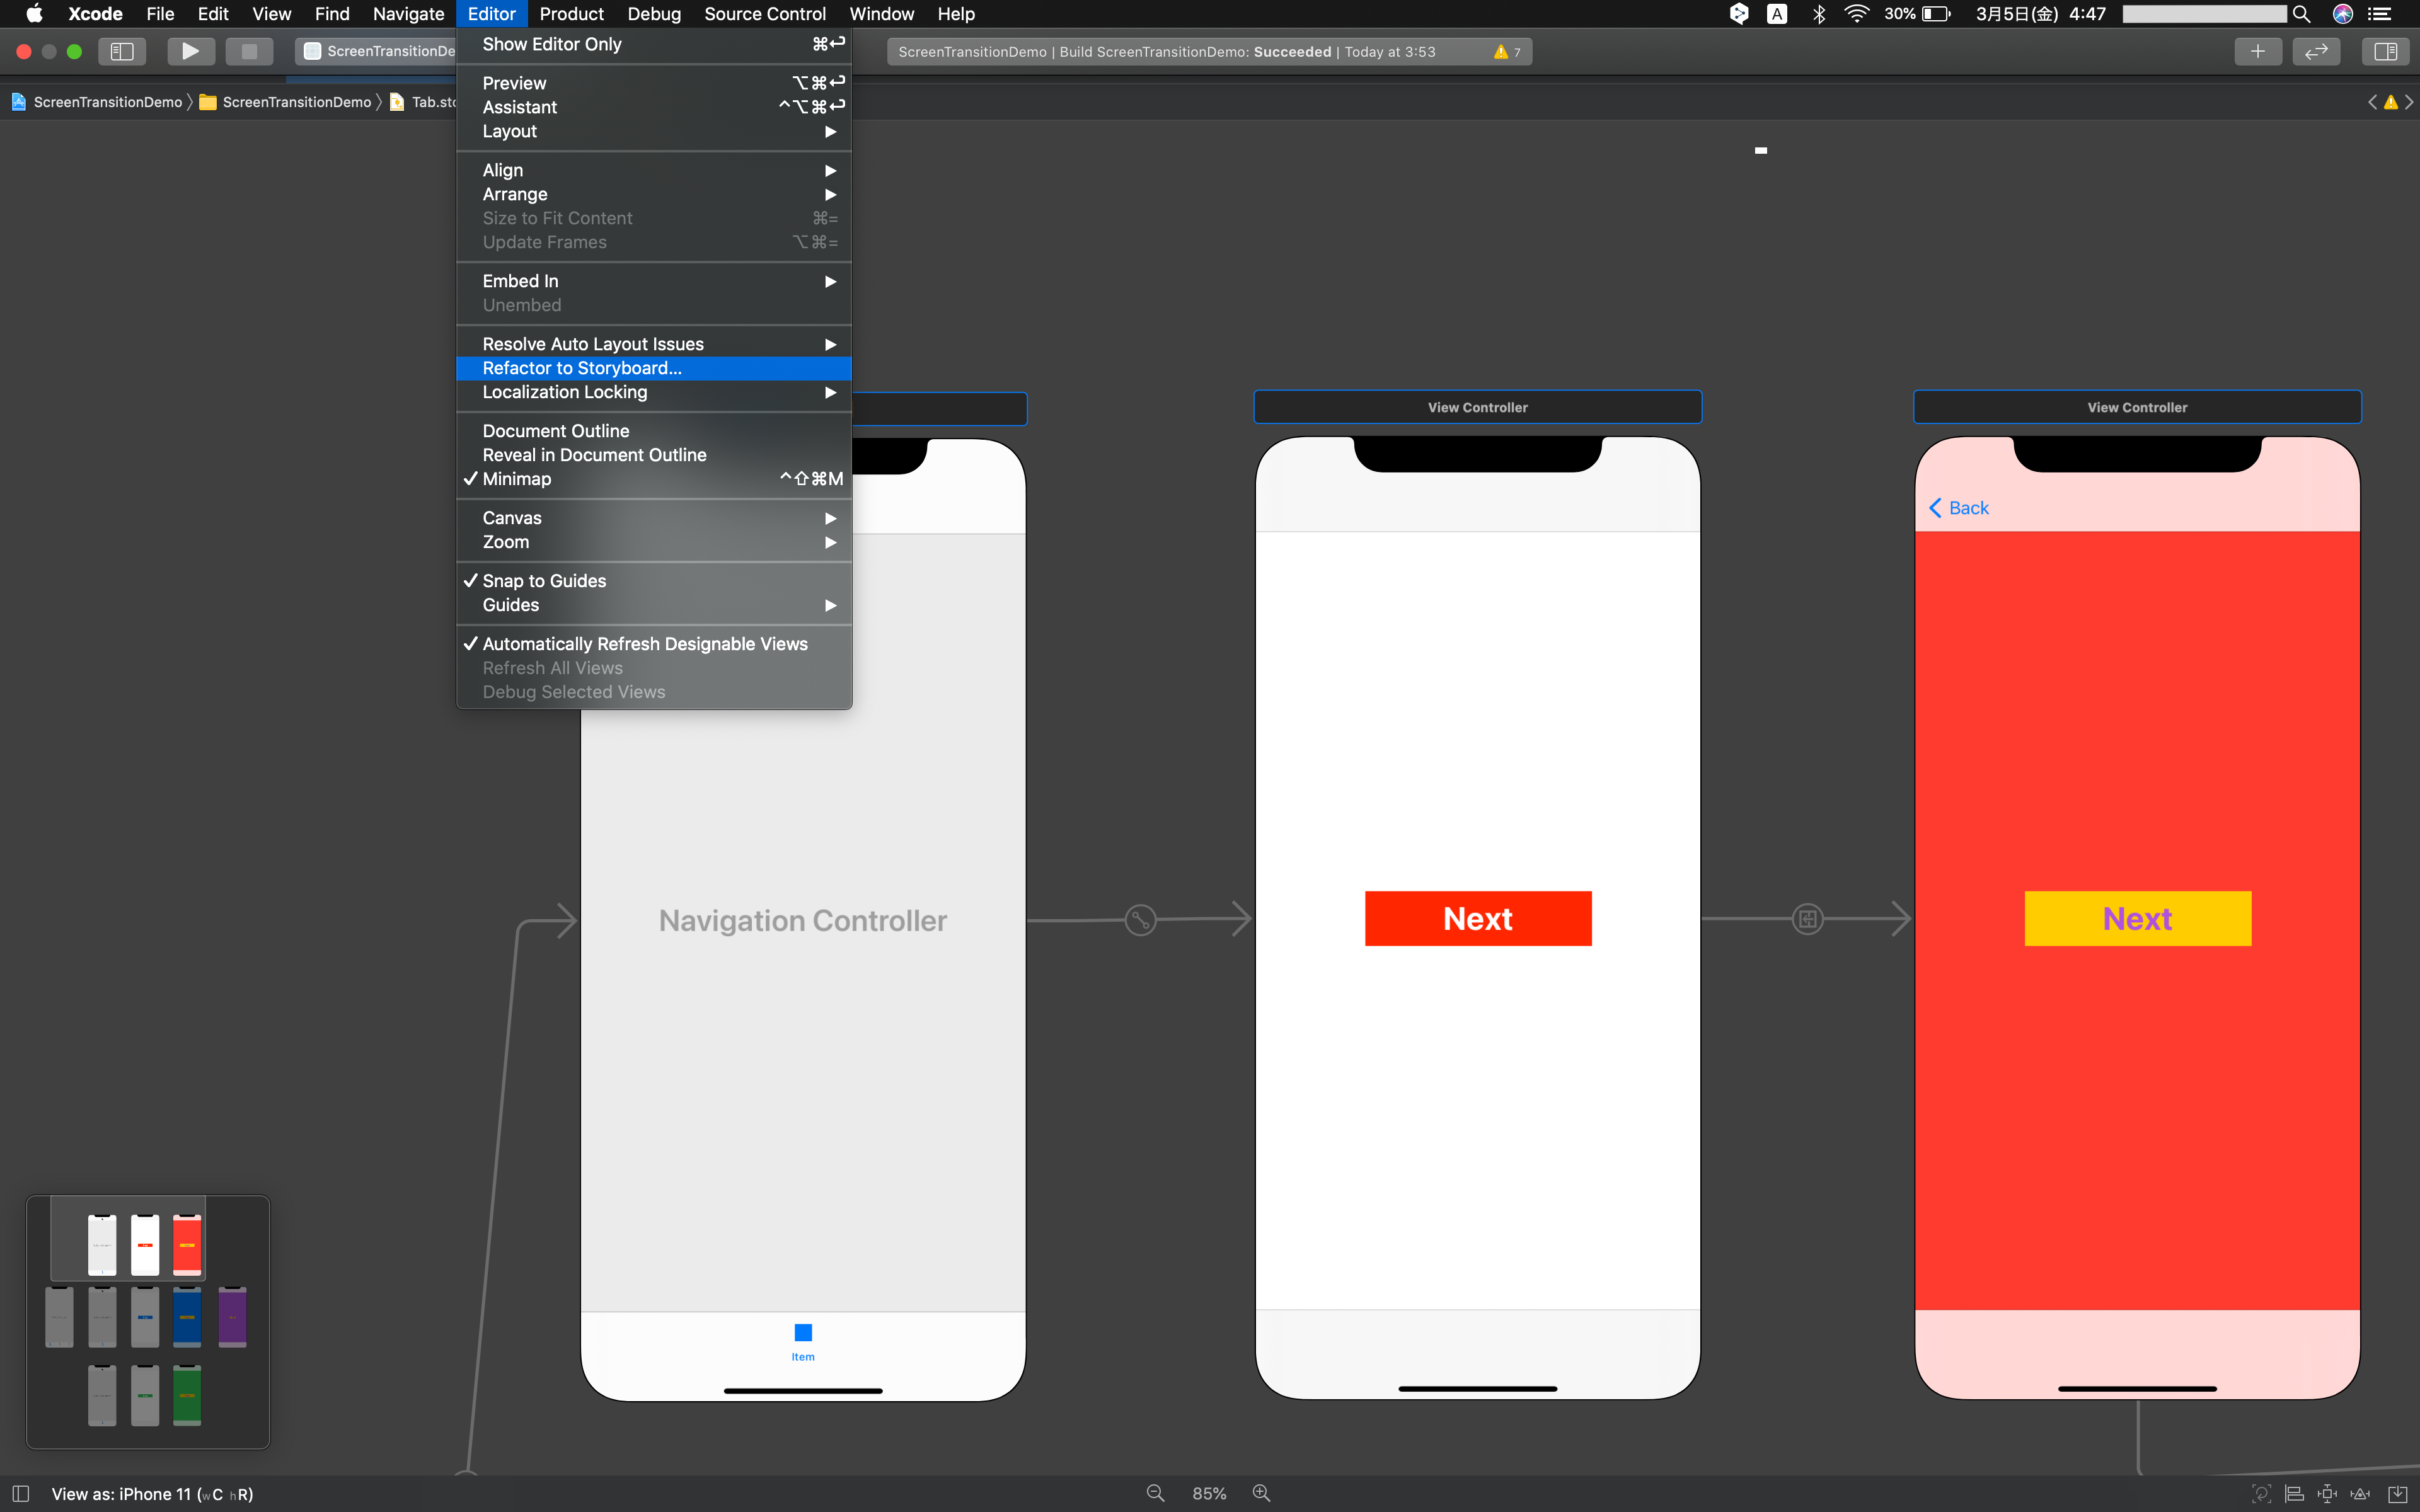Open the Product menu
2420x1512 pixels.
[571, 14]
